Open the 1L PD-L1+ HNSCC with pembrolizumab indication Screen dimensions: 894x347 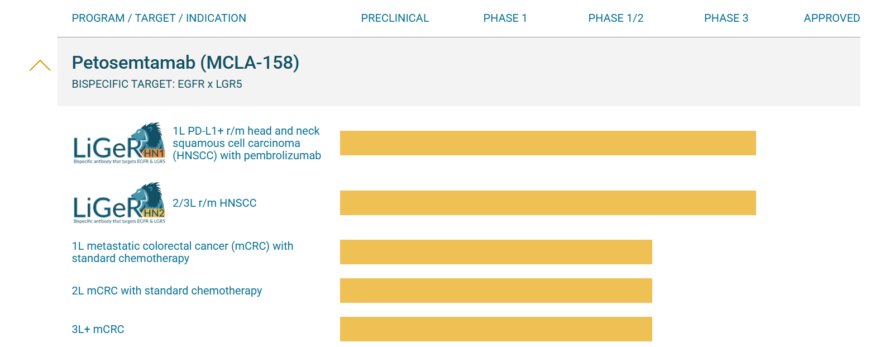pyautogui.click(x=246, y=144)
